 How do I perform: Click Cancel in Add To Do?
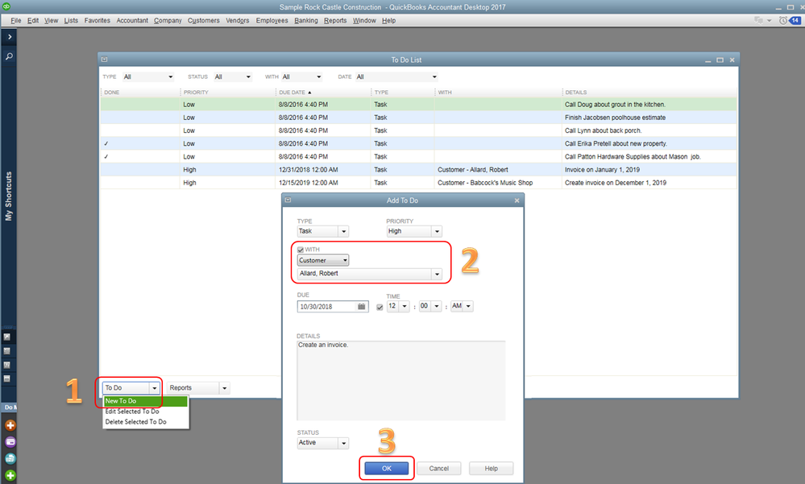439,469
